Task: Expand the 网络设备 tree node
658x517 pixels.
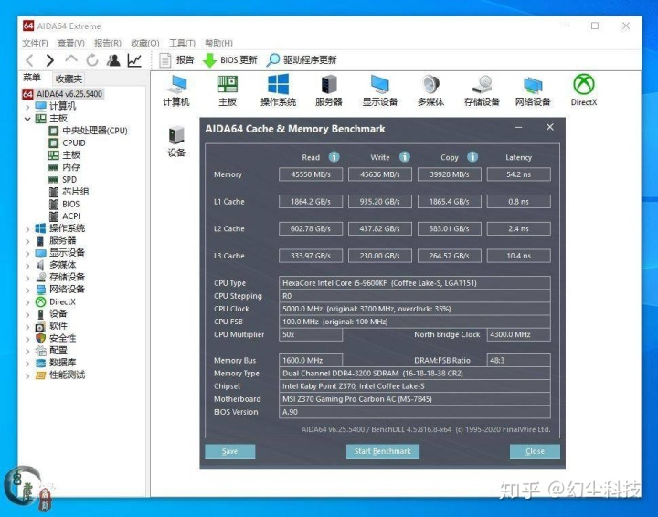Action: coord(27,290)
